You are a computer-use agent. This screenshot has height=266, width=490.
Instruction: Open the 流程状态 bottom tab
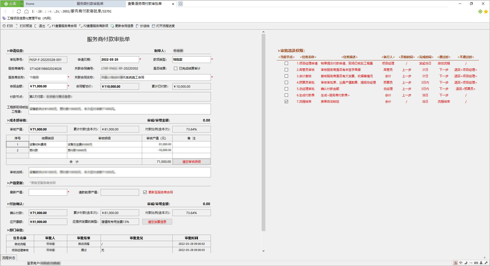pos(9,258)
